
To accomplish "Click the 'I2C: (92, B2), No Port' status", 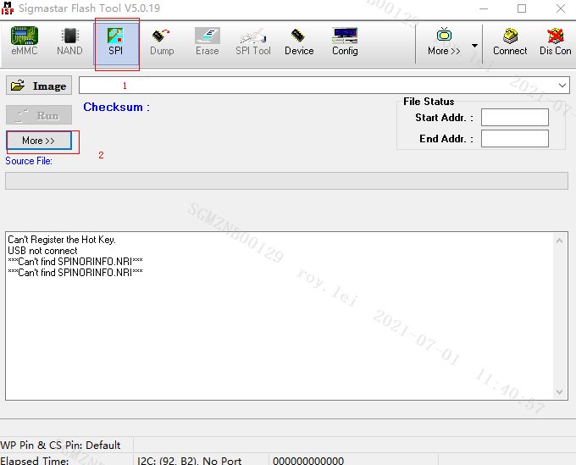I will click(x=189, y=461).
